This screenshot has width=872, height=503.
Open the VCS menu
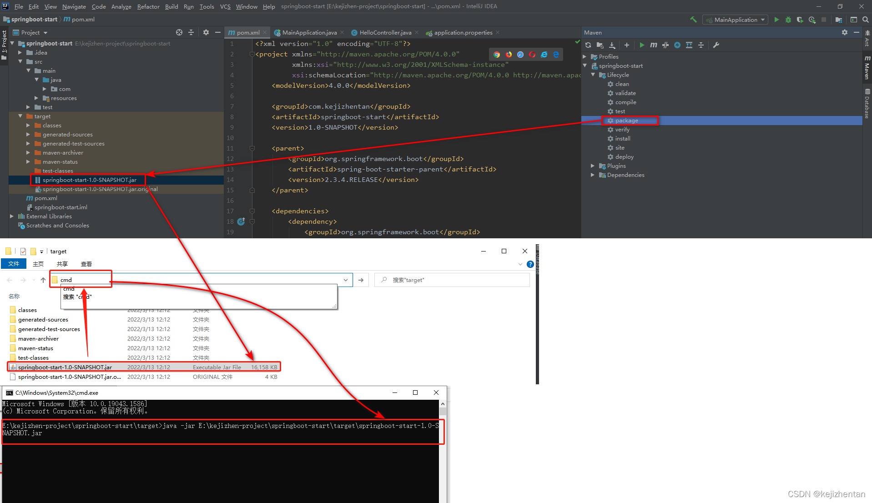coord(225,6)
